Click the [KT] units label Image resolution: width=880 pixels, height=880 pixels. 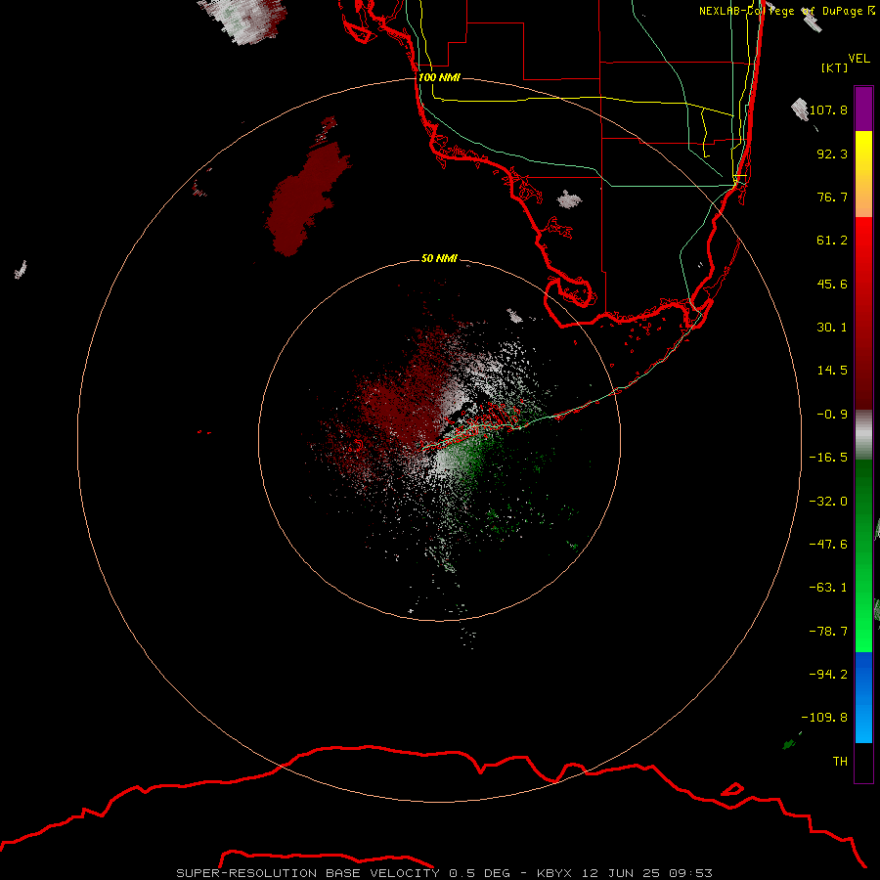click(835, 67)
